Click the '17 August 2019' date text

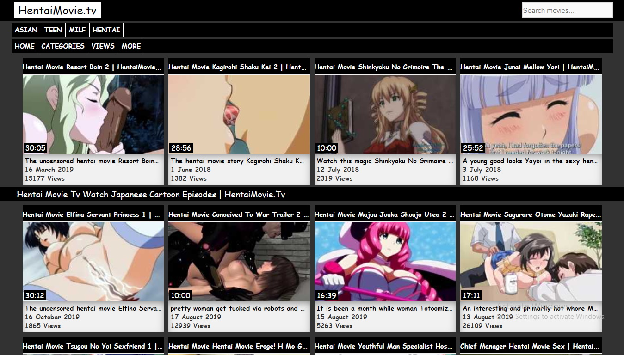pyautogui.click(x=196, y=317)
